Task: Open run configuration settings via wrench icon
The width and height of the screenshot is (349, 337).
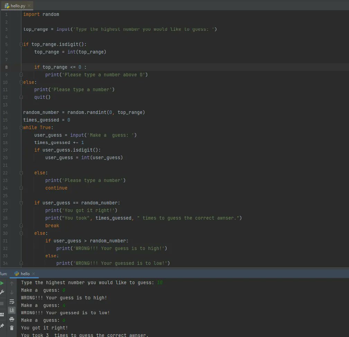Action: point(2,292)
